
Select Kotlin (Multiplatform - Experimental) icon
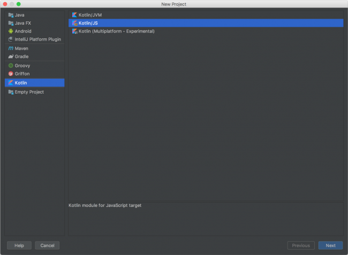point(74,31)
